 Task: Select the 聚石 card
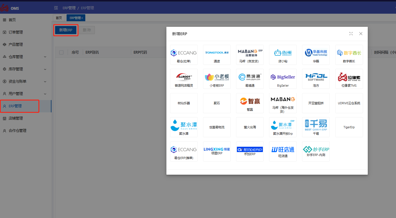217,103
